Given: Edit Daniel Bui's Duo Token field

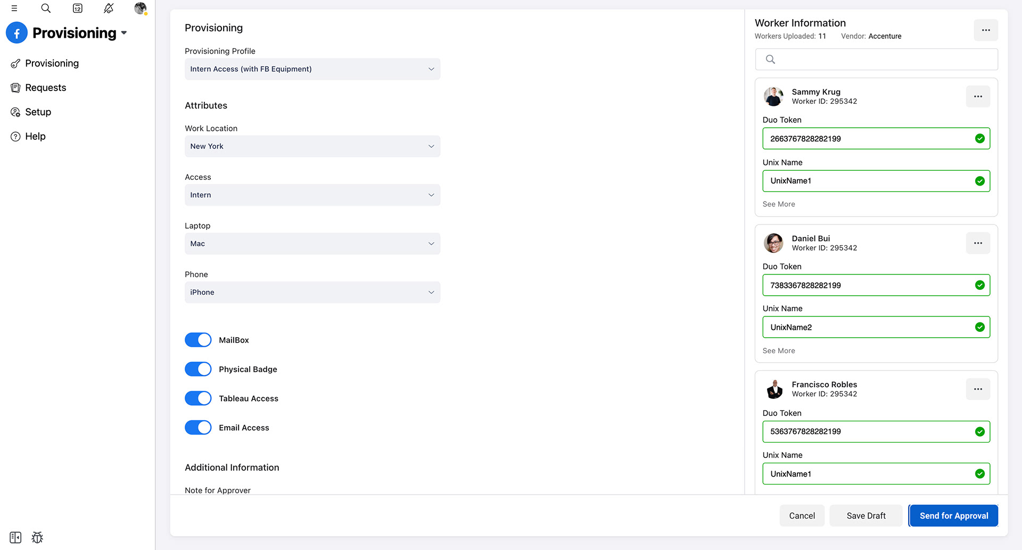Looking at the screenshot, I should tap(876, 285).
